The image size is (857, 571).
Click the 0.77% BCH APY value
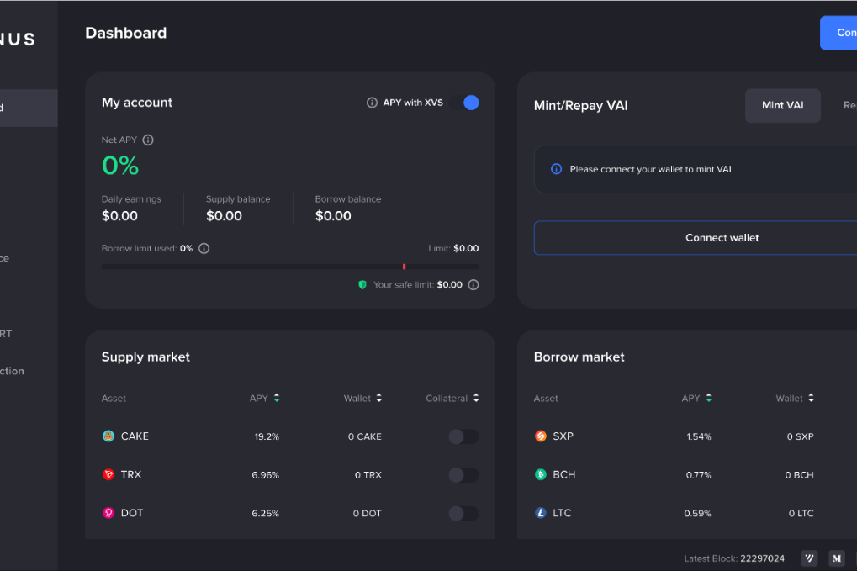pyautogui.click(x=699, y=475)
